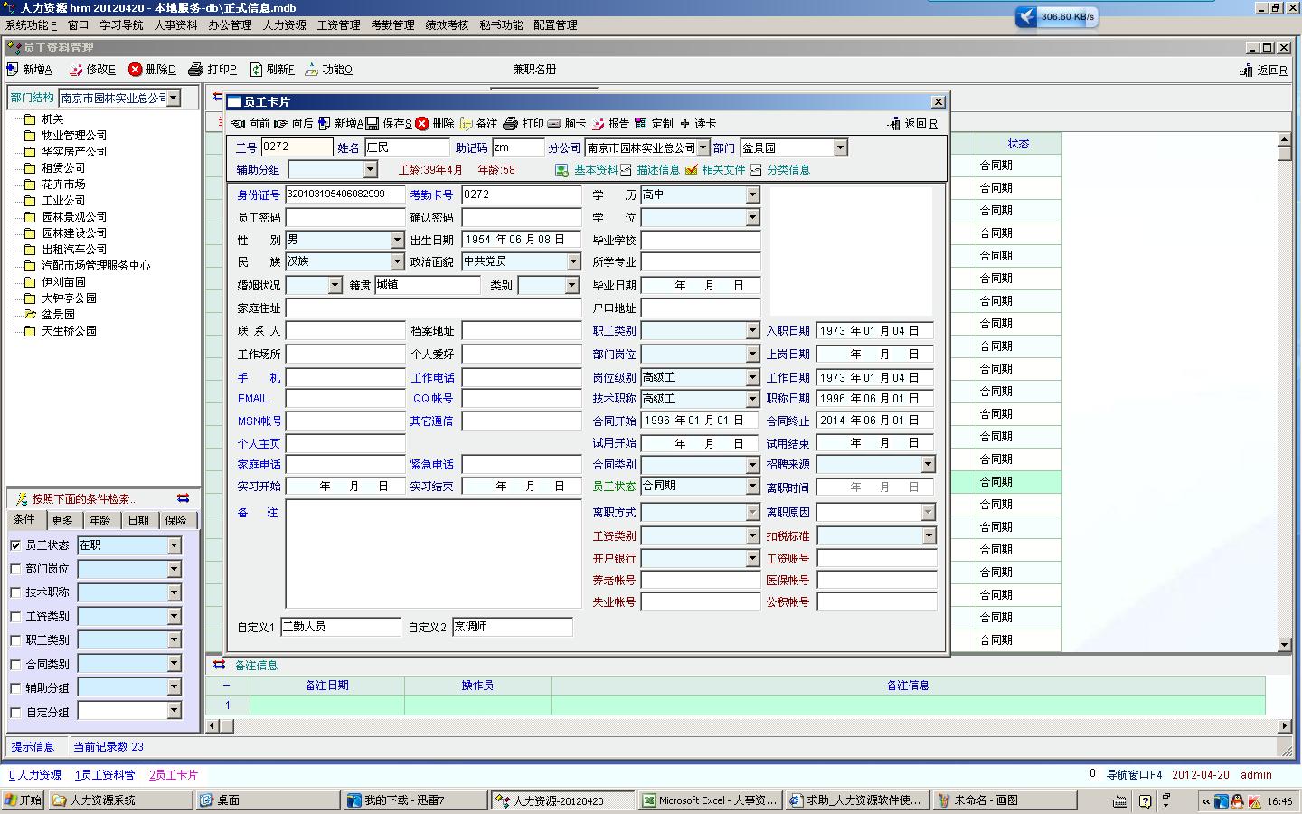This screenshot has height=814, width=1302.
Task: Open the 工资管理 menu
Action: 338,25
